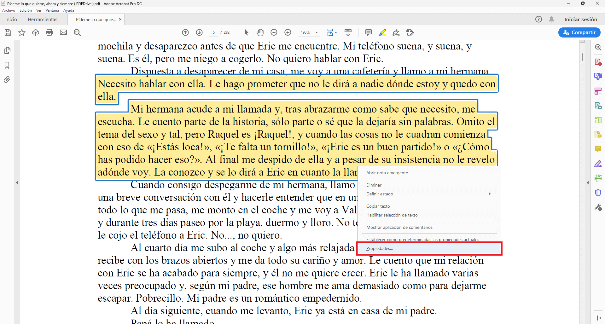Collapse the left navigation pane arrow
605x324 pixels.
pyautogui.click(x=17, y=182)
